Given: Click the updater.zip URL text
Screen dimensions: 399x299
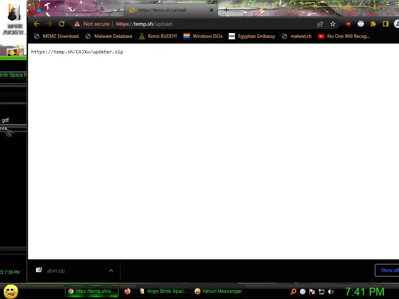Looking at the screenshot, I should point(77,52).
